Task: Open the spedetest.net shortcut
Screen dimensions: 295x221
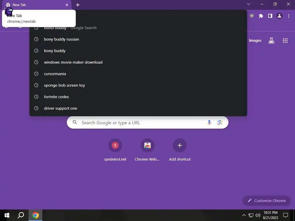Action: 115,150
